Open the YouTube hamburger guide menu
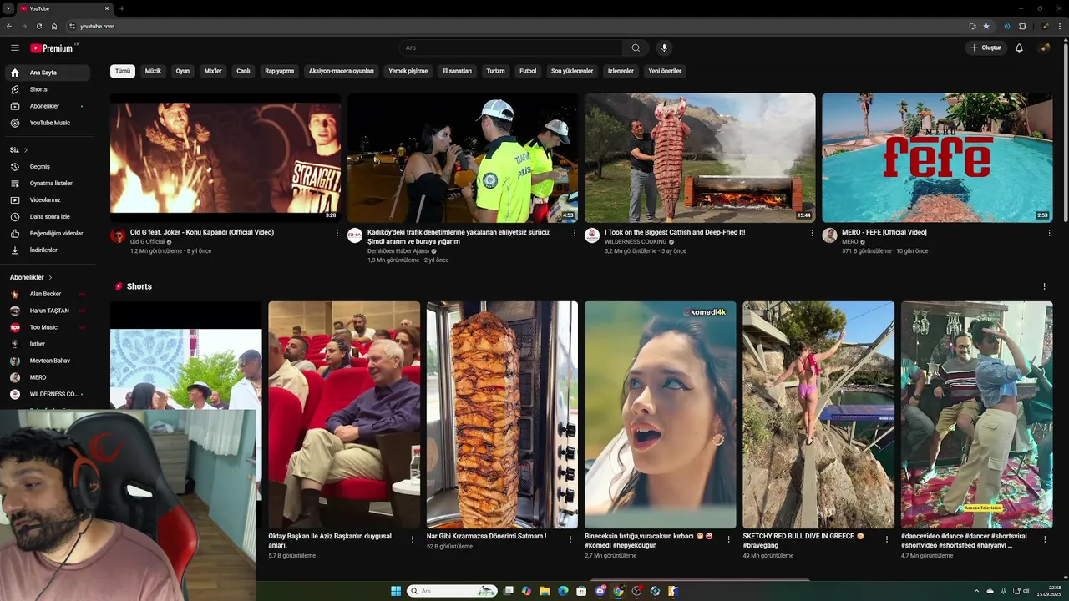This screenshot has height=601, width=1069. coord(15,48)
